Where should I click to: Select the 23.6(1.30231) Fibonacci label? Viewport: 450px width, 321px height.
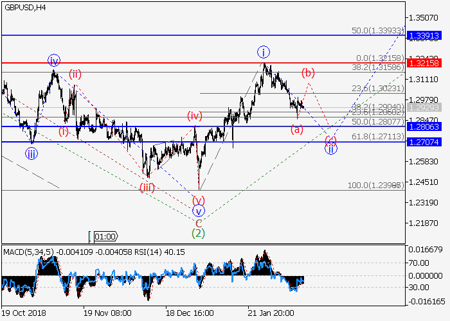pyautogui.click(x=378, y=89)
